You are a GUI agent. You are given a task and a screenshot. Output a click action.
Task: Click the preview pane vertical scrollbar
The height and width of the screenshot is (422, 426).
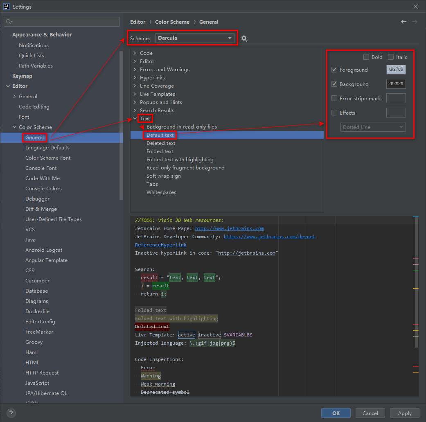point(417,282)
